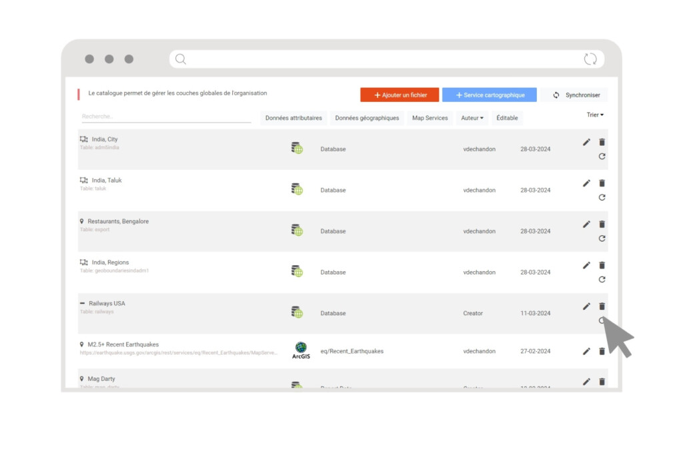
Task: Delete the M2.5+ Recent Earthquakes layer
Action: (602, 351)
